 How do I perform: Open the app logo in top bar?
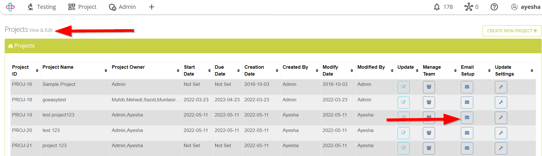coord(10,7)
